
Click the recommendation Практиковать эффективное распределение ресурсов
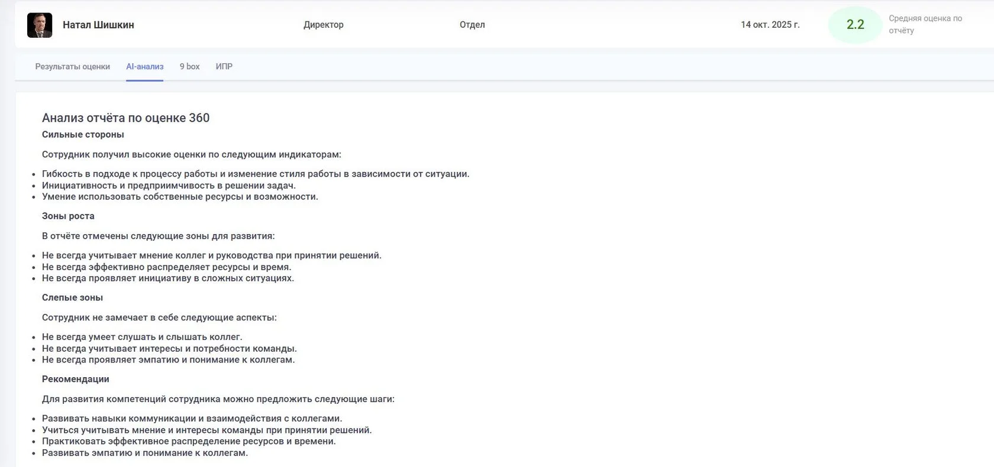click(x=189, y=442)
